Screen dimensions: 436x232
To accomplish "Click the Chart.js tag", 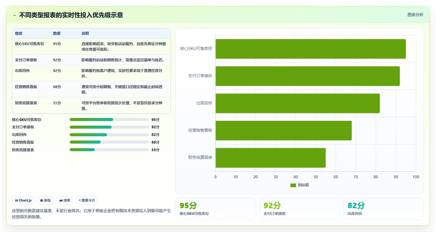I will coord(24,200).
